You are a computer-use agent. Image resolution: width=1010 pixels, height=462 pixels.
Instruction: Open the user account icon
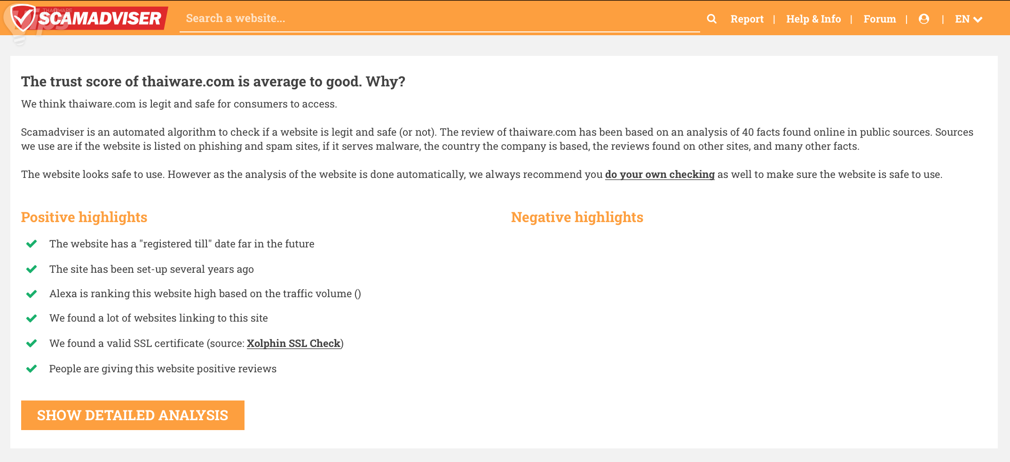click(923, 19)
